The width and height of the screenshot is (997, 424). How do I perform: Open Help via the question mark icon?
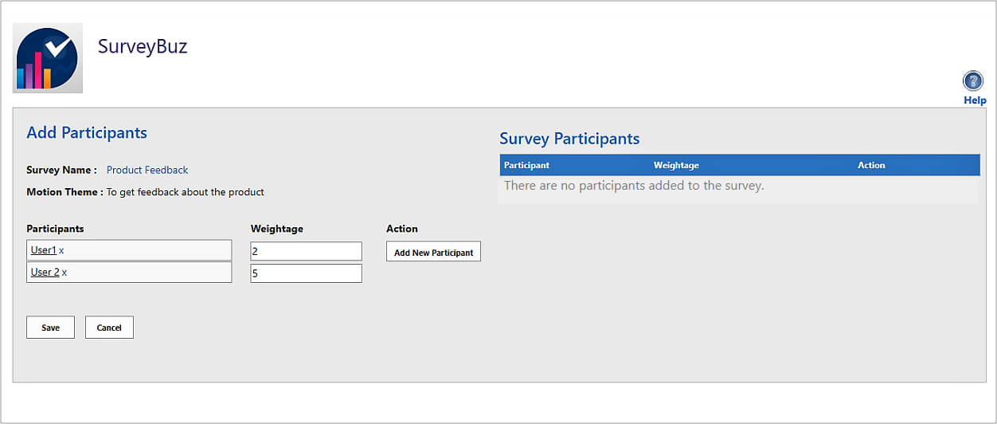tap(972, 81)
